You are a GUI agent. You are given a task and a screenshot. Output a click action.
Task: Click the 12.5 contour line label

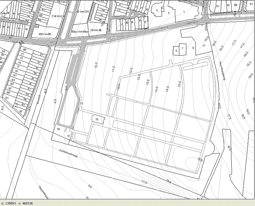pyautogui.click(x=131, y=71)
